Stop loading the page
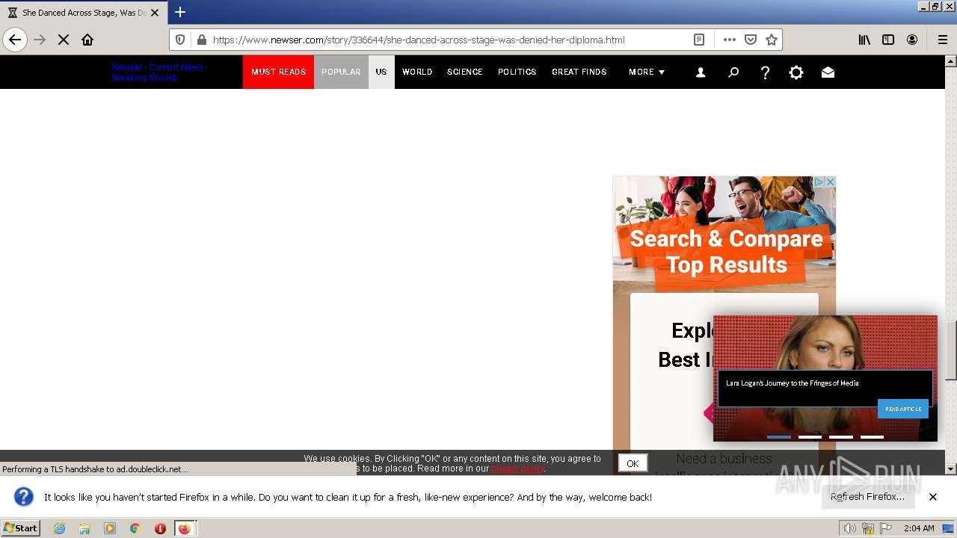 (64, 40)
